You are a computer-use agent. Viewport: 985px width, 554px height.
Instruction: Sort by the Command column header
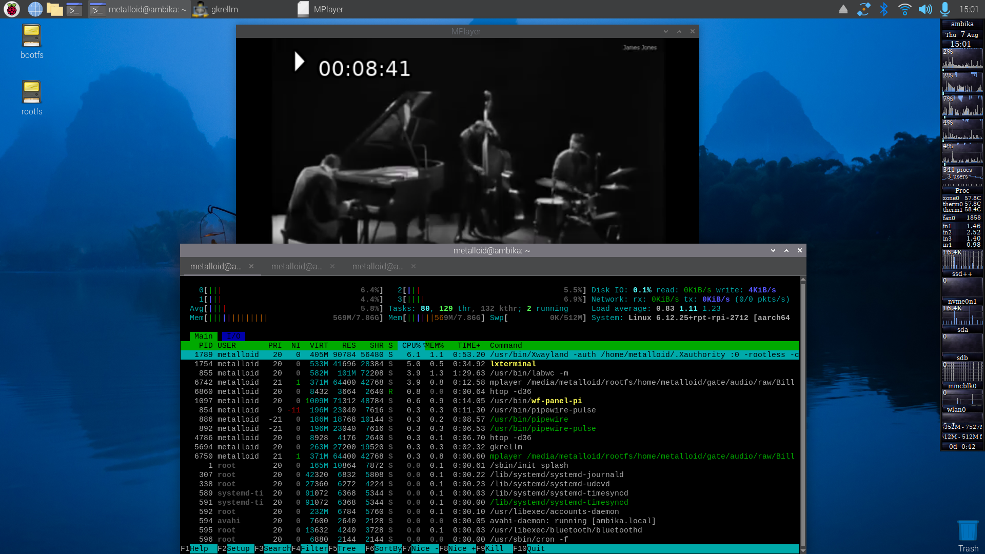(x=506, y=345)
